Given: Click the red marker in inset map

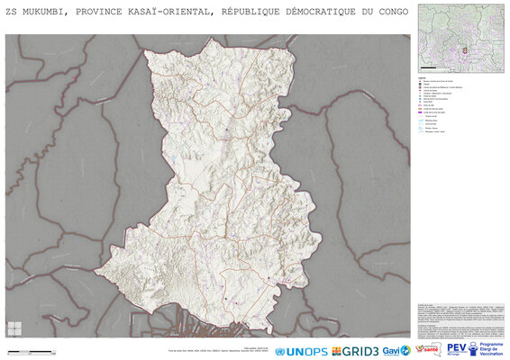Looking at the screenshot, I should [x=465, y=51].
